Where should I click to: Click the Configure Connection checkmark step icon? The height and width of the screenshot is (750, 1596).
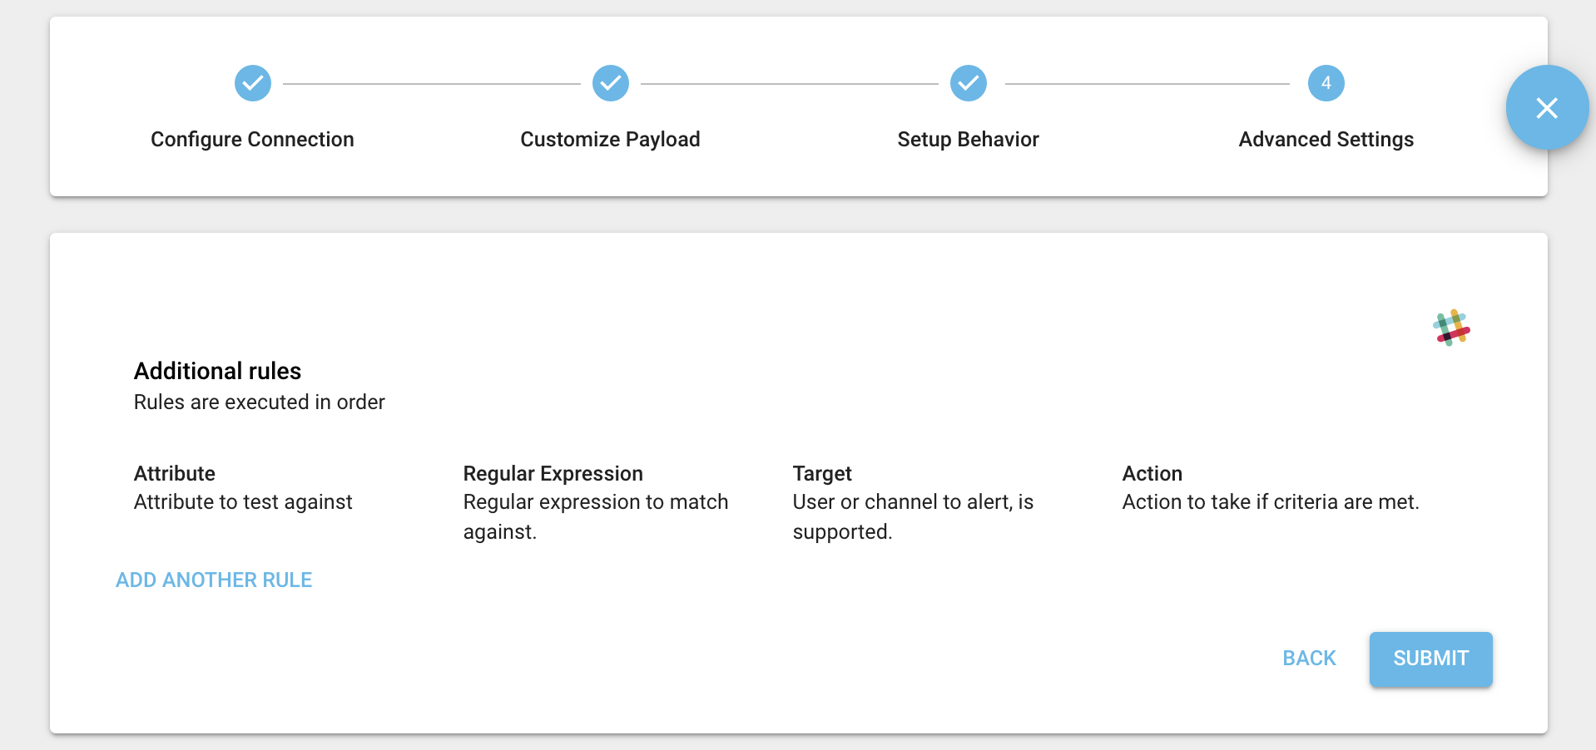pyautogui.click(x=253, y=83)
